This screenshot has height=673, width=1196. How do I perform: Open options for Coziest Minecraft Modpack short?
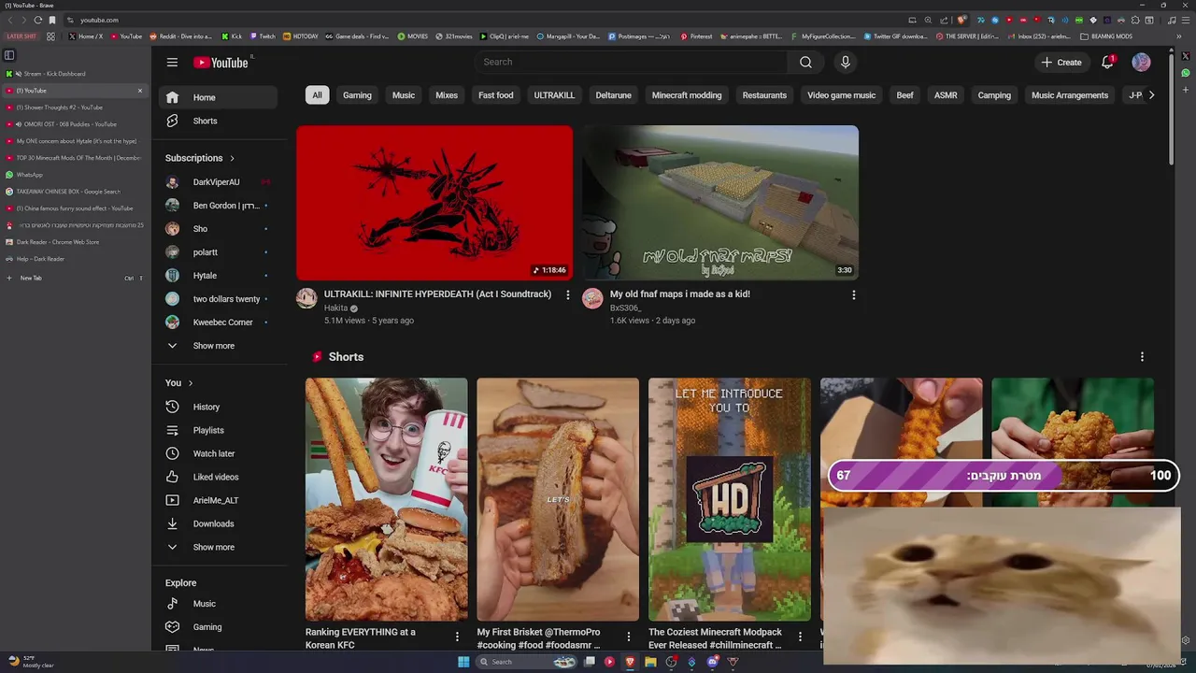pos(800,637)
